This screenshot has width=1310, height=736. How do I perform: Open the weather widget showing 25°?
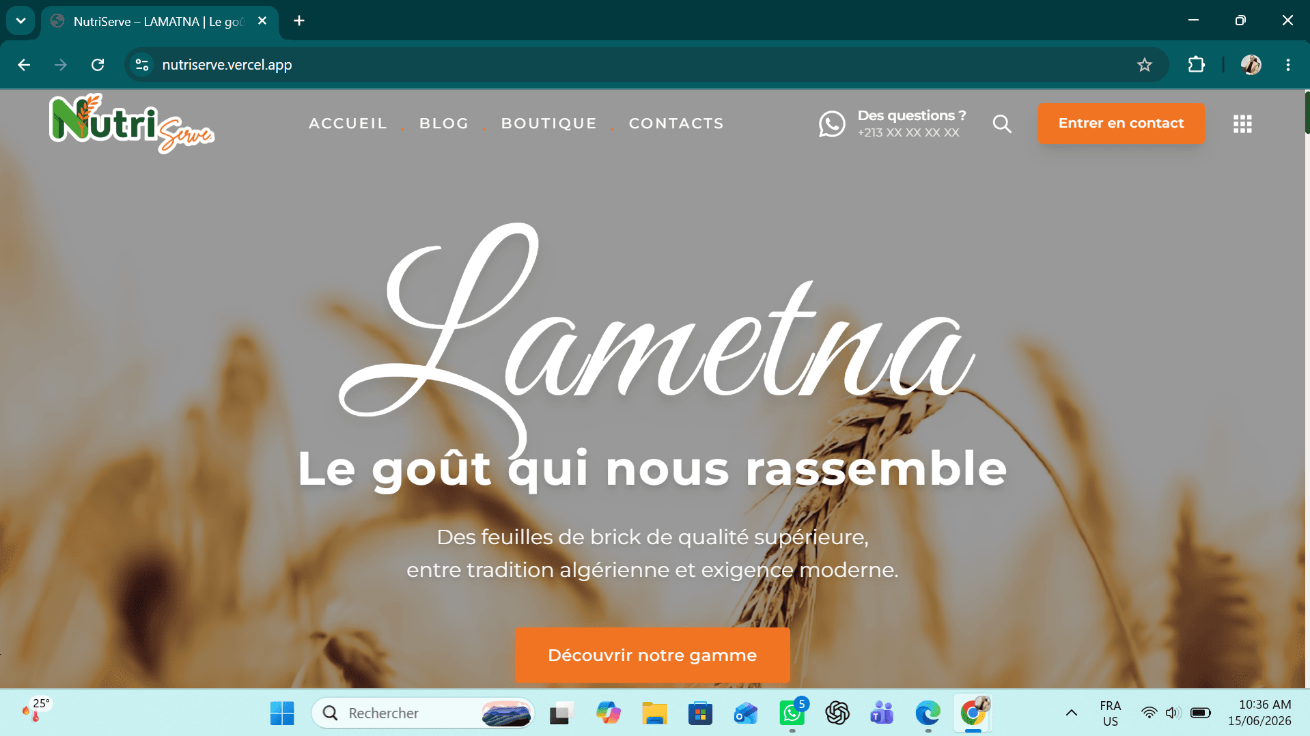[36, 710]
